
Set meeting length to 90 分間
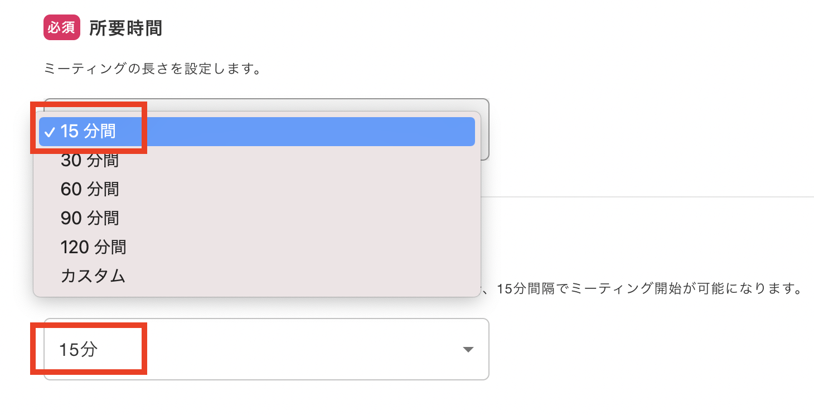(x=90, y=218)
